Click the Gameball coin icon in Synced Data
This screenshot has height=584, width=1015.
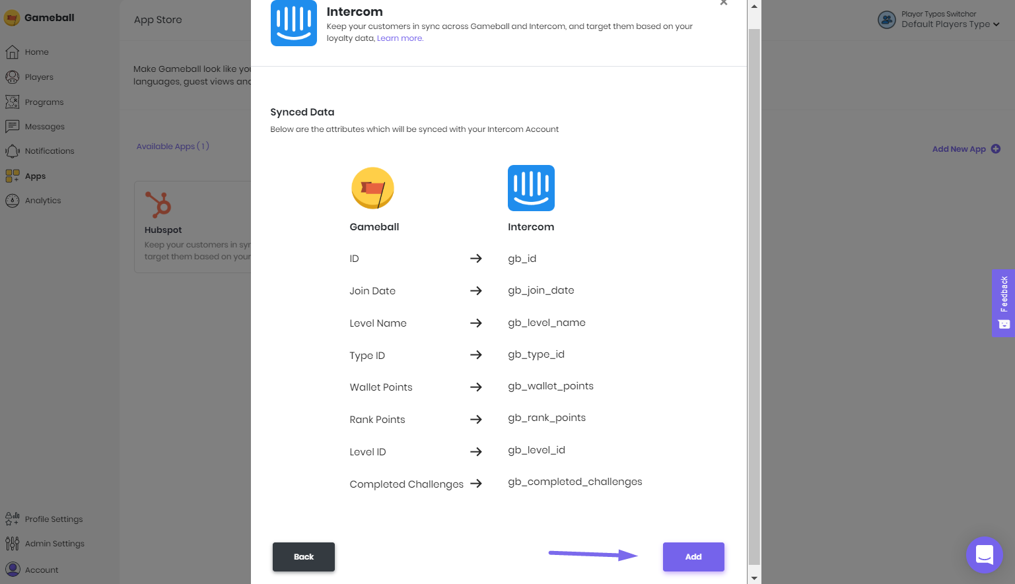pos(372,188)
